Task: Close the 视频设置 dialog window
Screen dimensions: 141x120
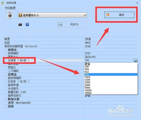Action: pos(137,3)
